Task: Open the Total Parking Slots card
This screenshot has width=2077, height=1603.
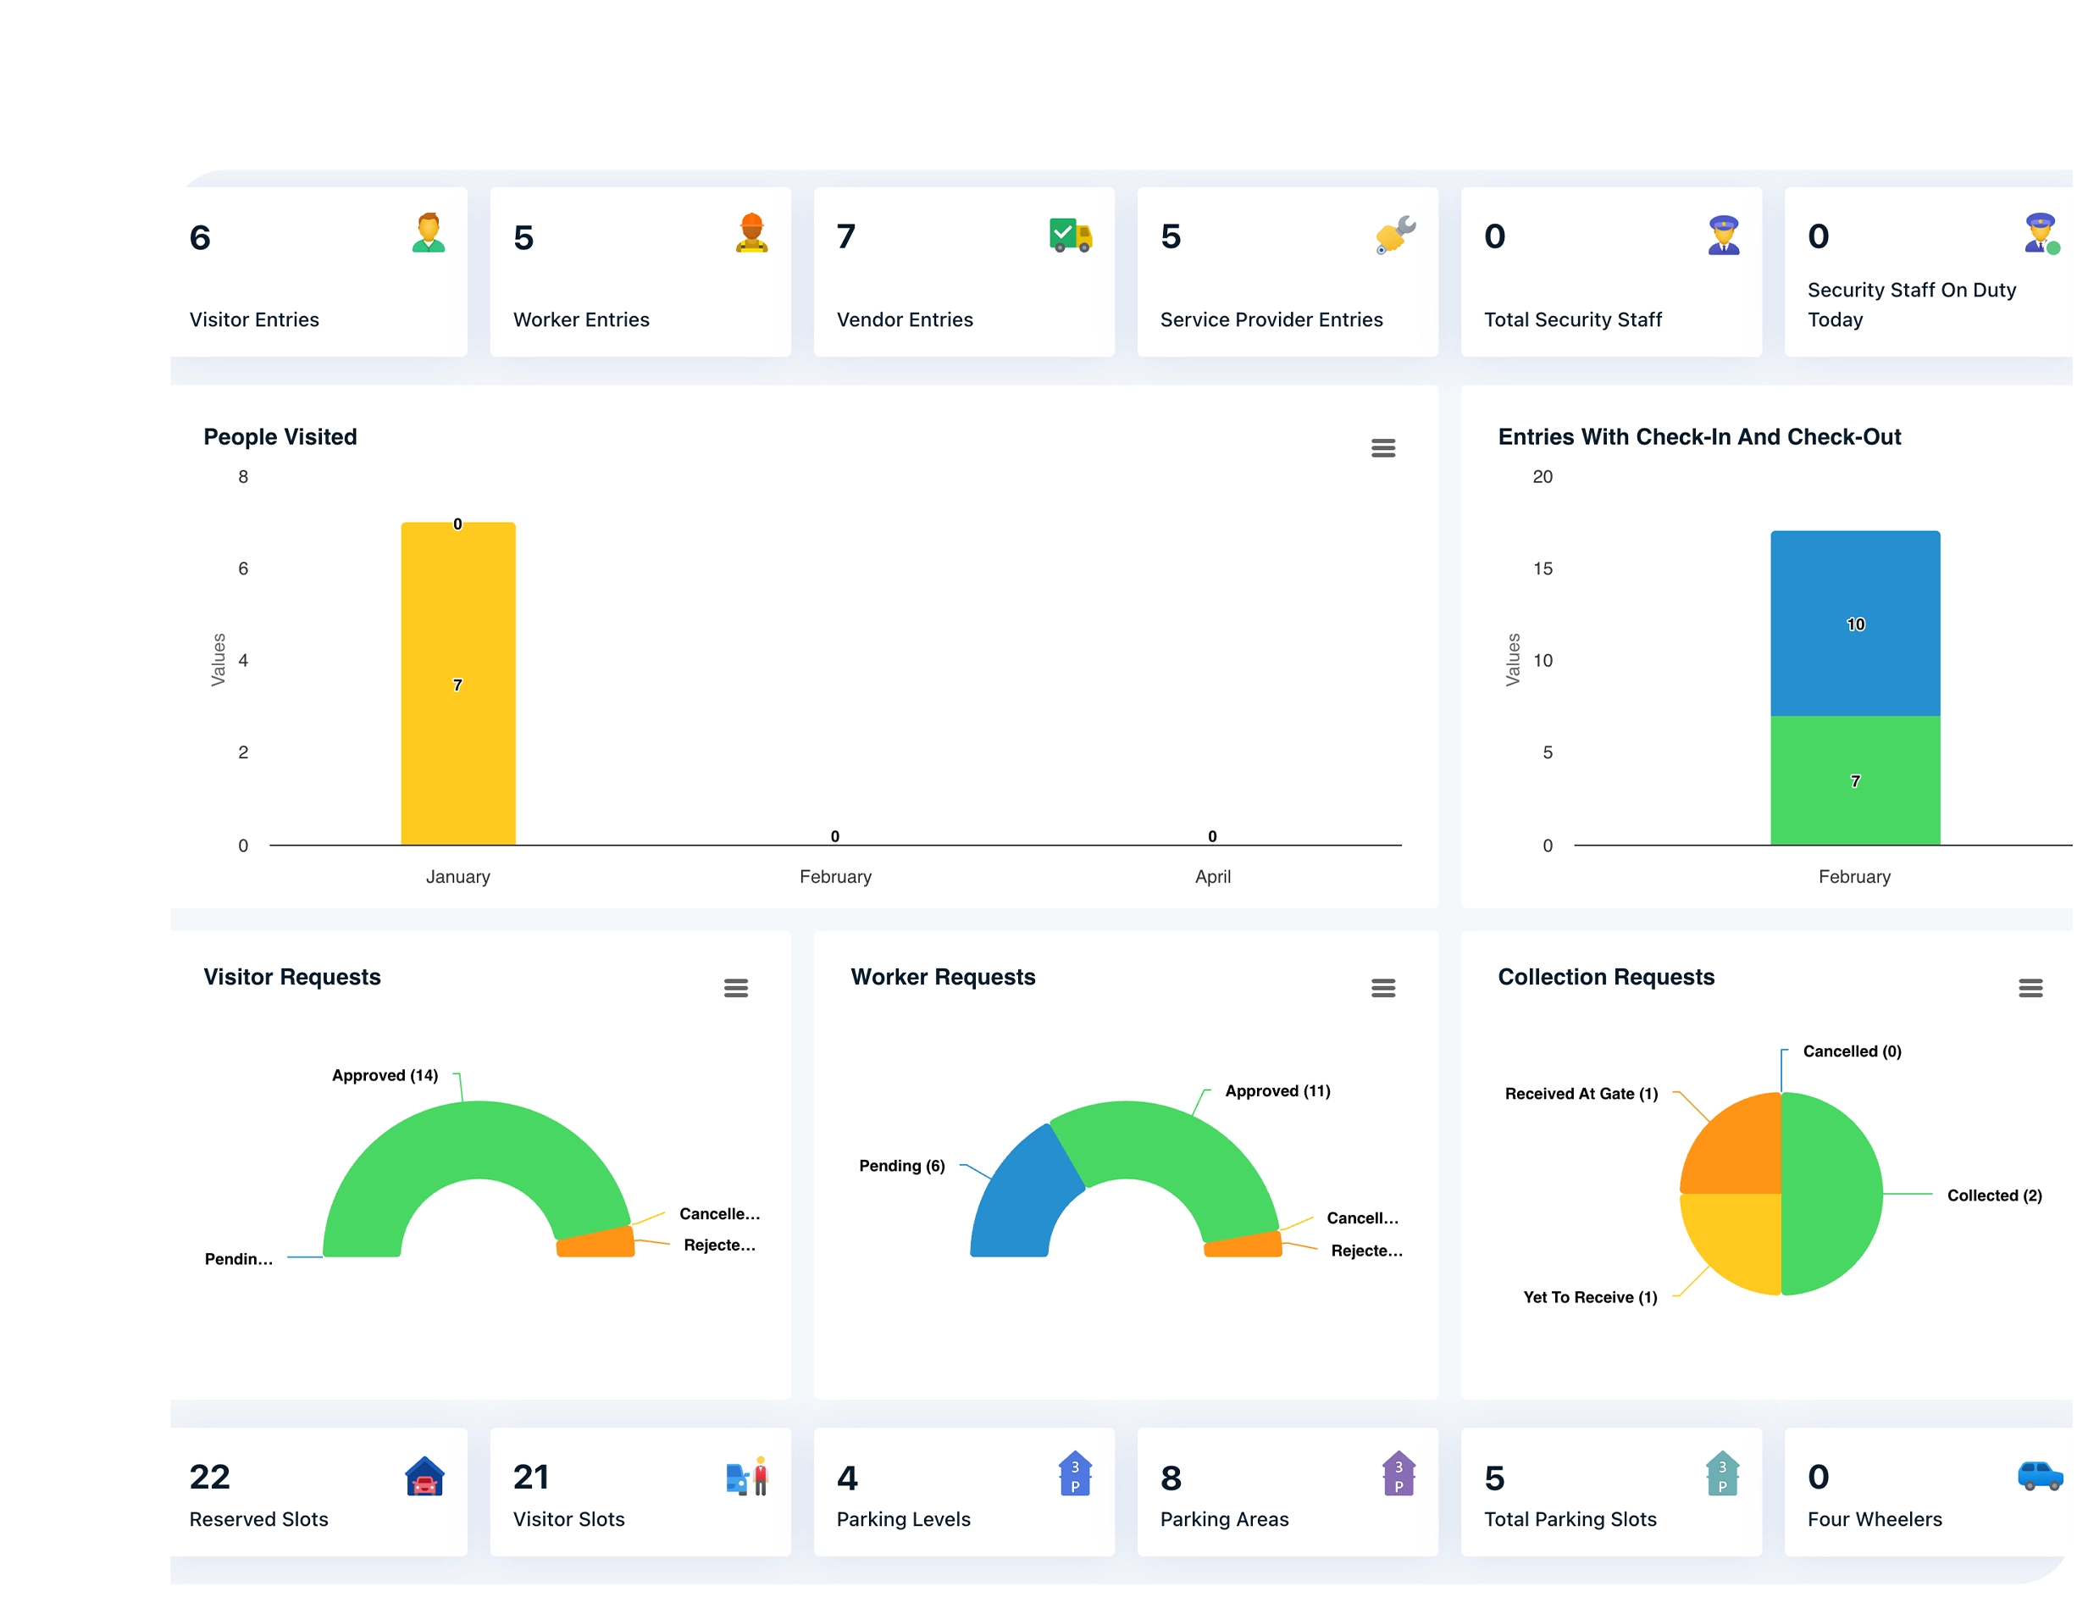Action: [x=1610, y=1492]
